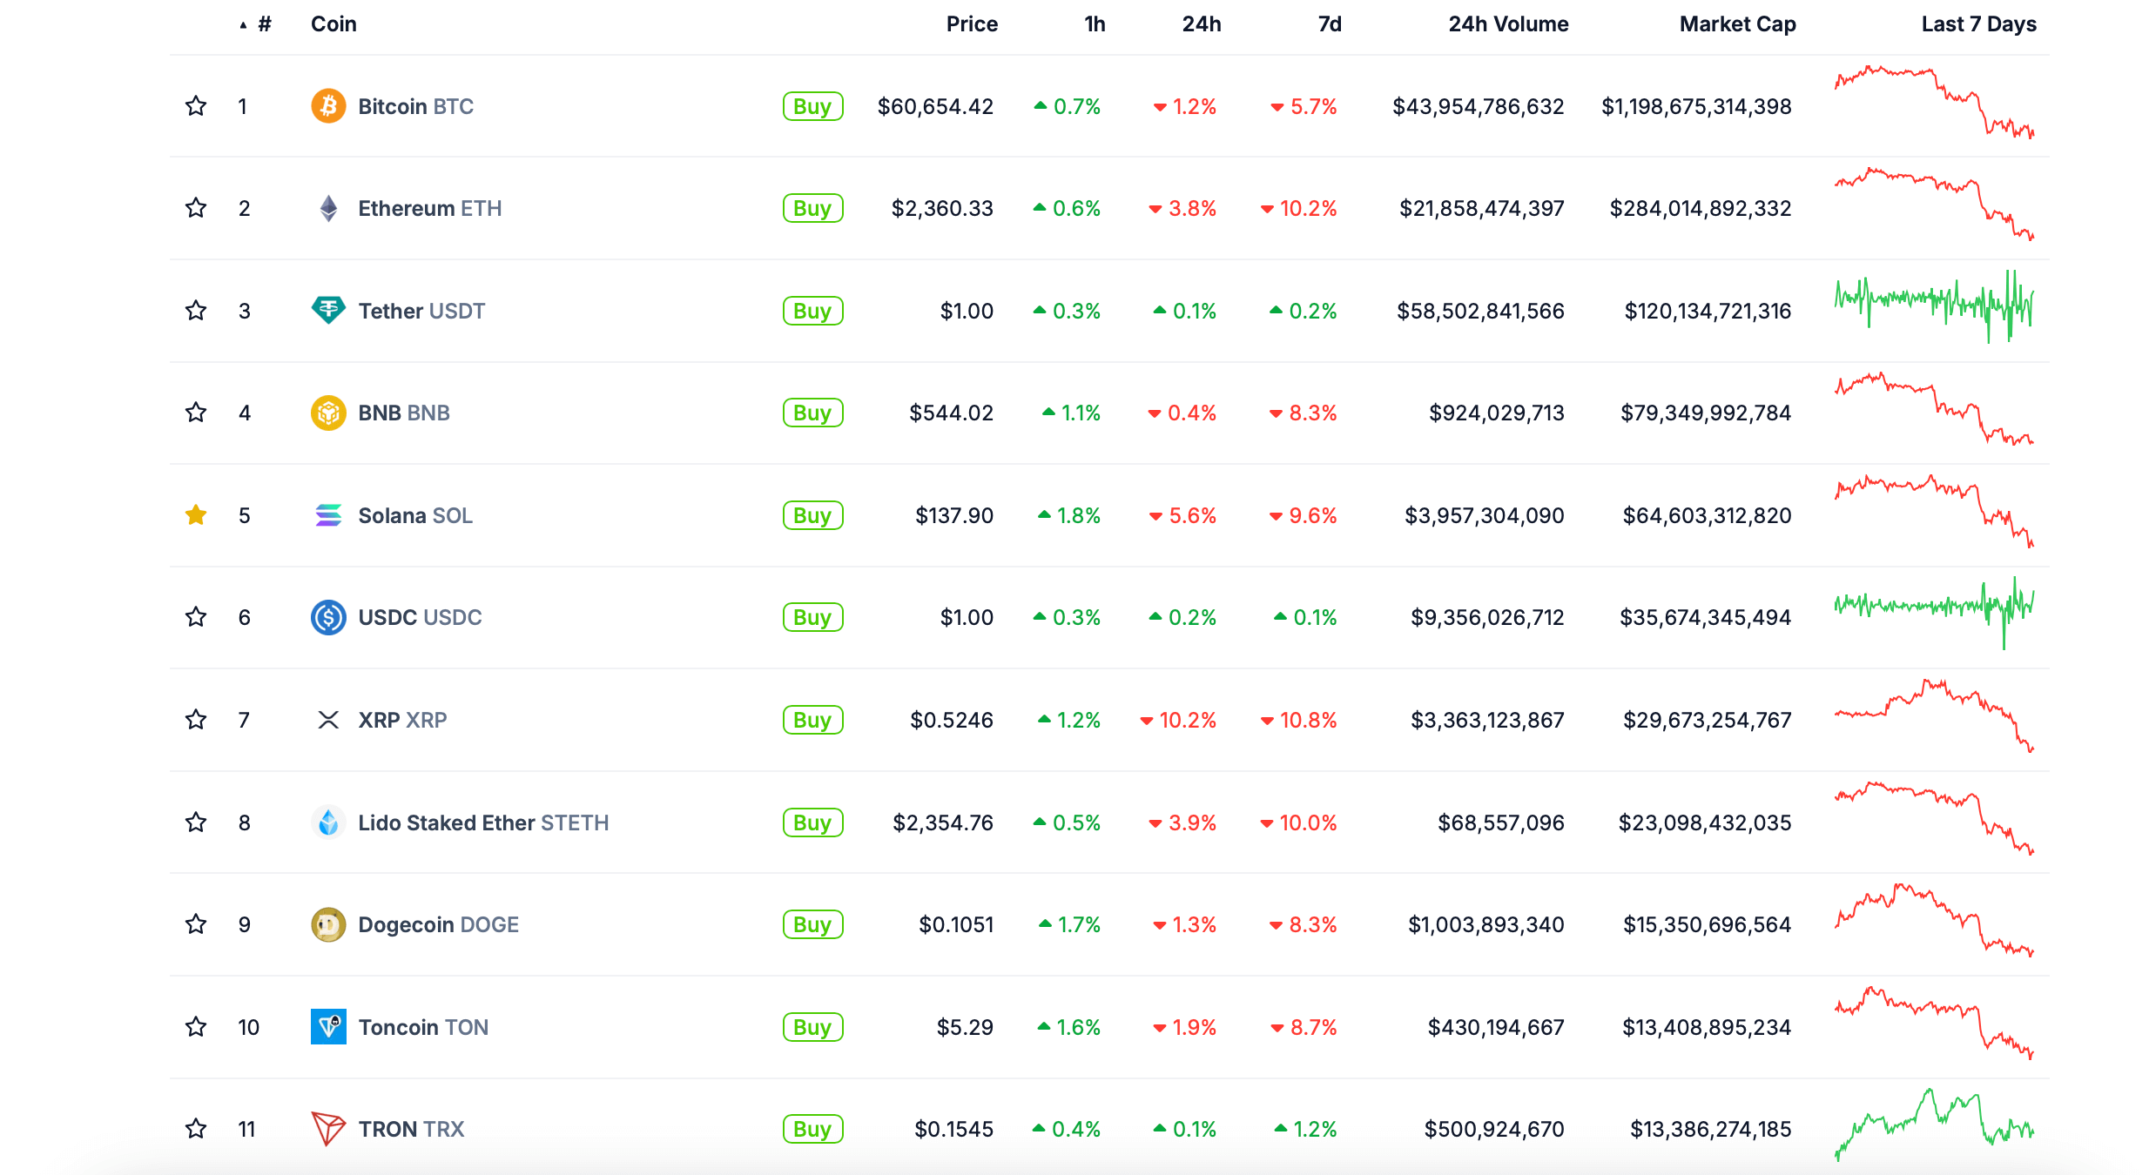Viewport: 2149px width, 1175px height.
Task: Click Lido Staked Ether price $2,354.76
Action: click(943, 822)
